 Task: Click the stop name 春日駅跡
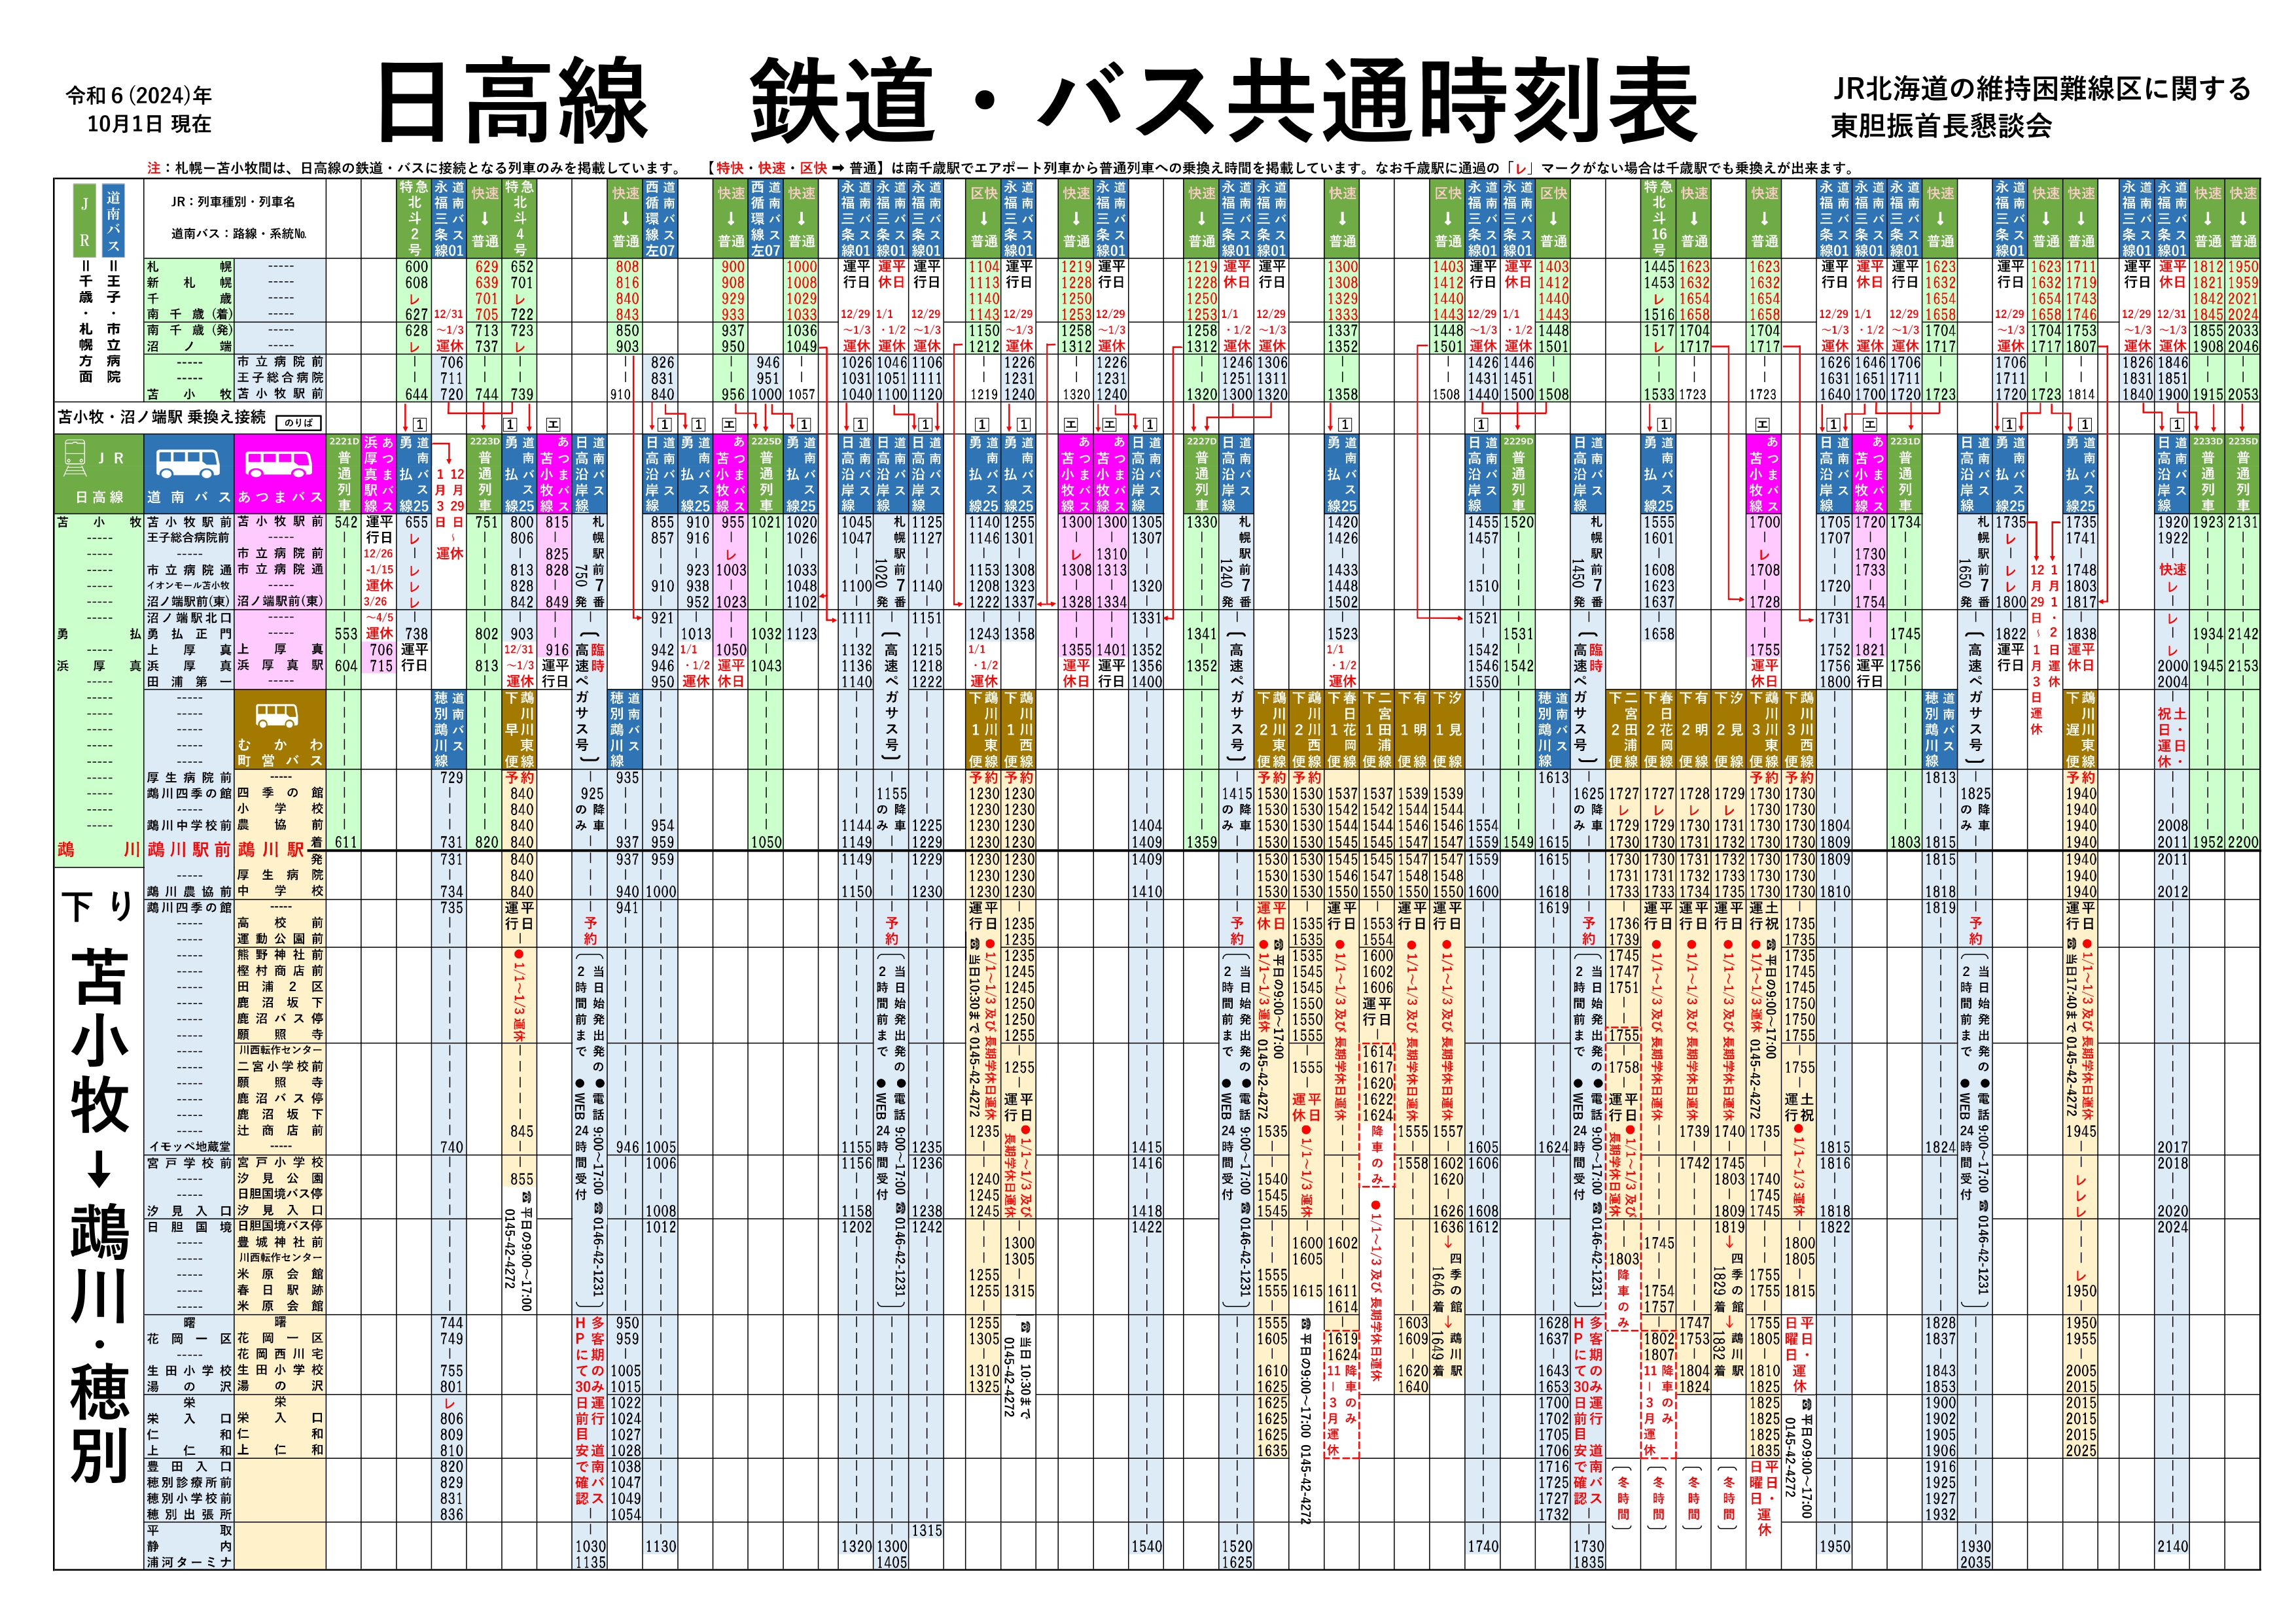[x=280, y=1291]
